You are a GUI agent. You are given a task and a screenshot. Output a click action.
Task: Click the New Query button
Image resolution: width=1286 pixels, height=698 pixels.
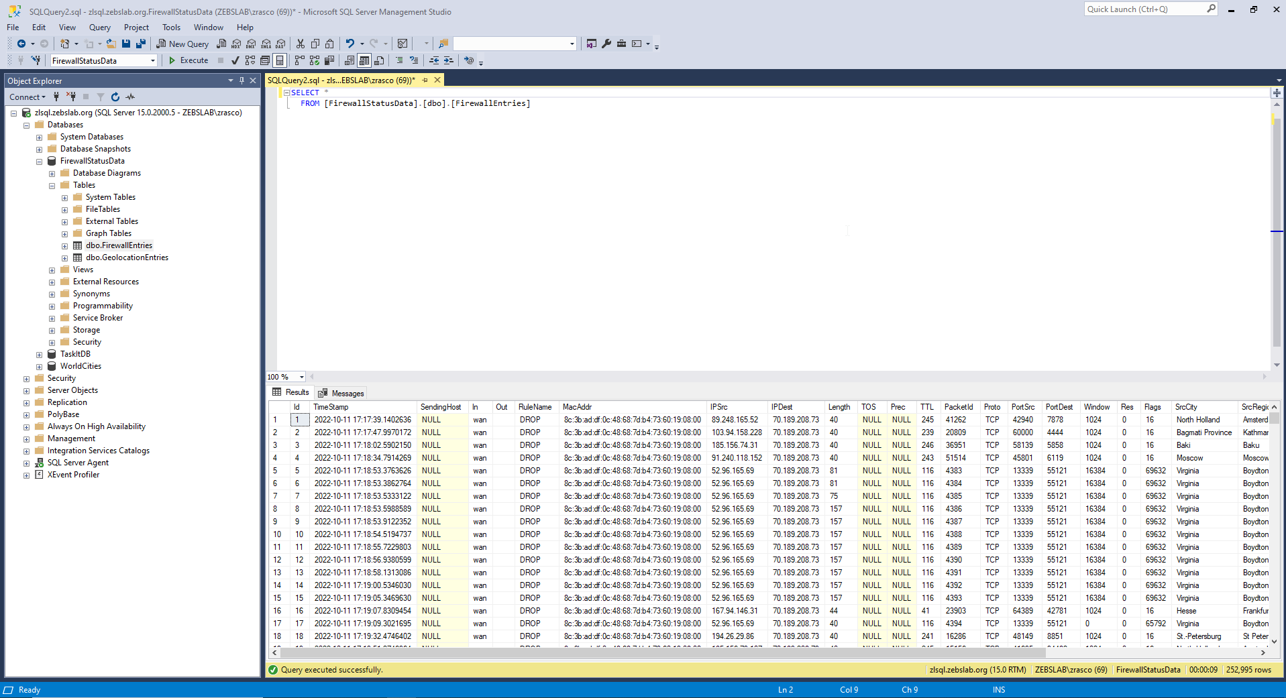click(183, 44)
